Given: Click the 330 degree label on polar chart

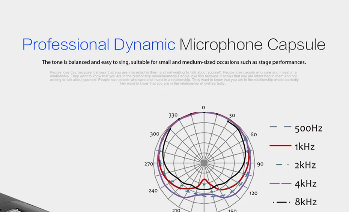Looking at the screenshot, I should point(173,115).
